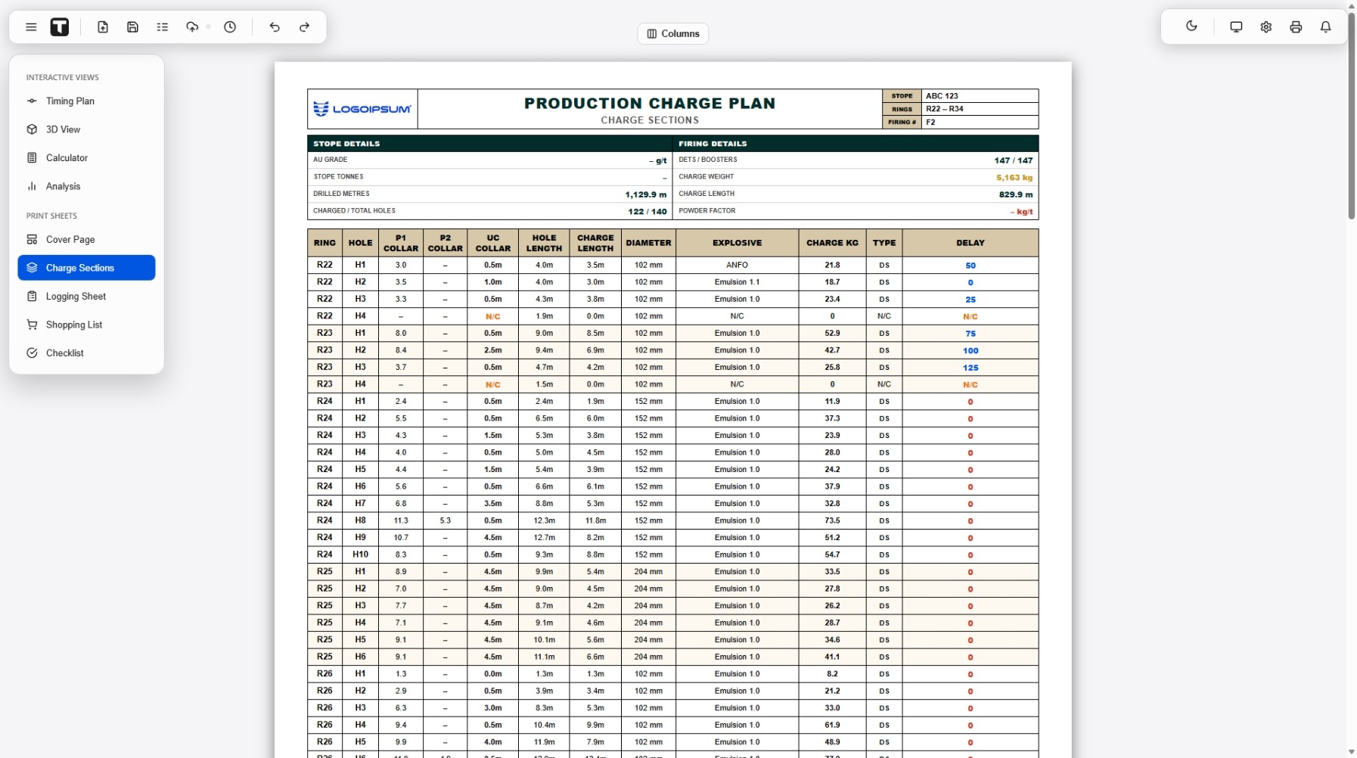Click the printer icon
1357x758 pixels.
pos(1296,26)
